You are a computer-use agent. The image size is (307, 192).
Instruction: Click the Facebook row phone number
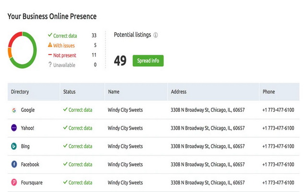pyautogui.click(x=278, y=165)
